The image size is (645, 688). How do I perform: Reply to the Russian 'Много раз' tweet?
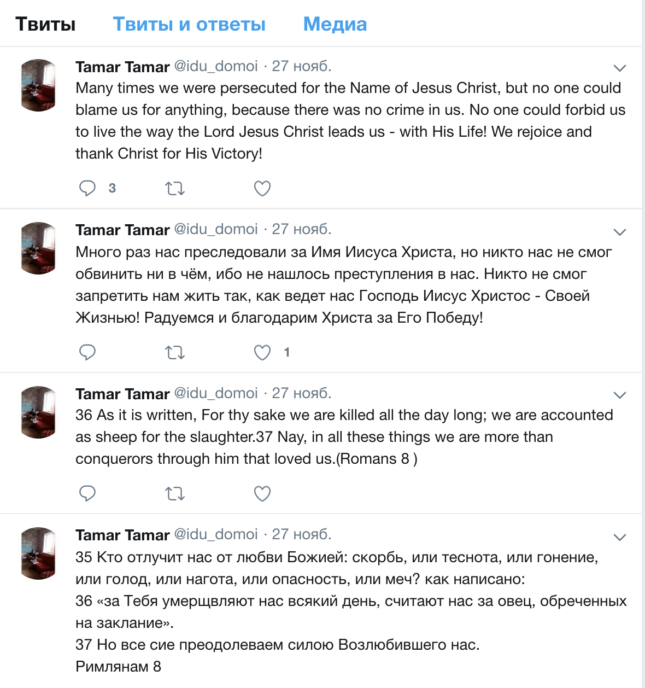(x=87, y=352)
